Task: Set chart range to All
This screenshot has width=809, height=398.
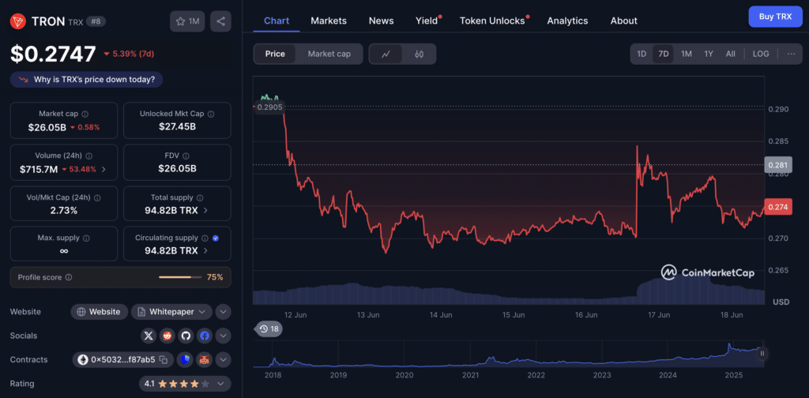Action: [731, 54]
